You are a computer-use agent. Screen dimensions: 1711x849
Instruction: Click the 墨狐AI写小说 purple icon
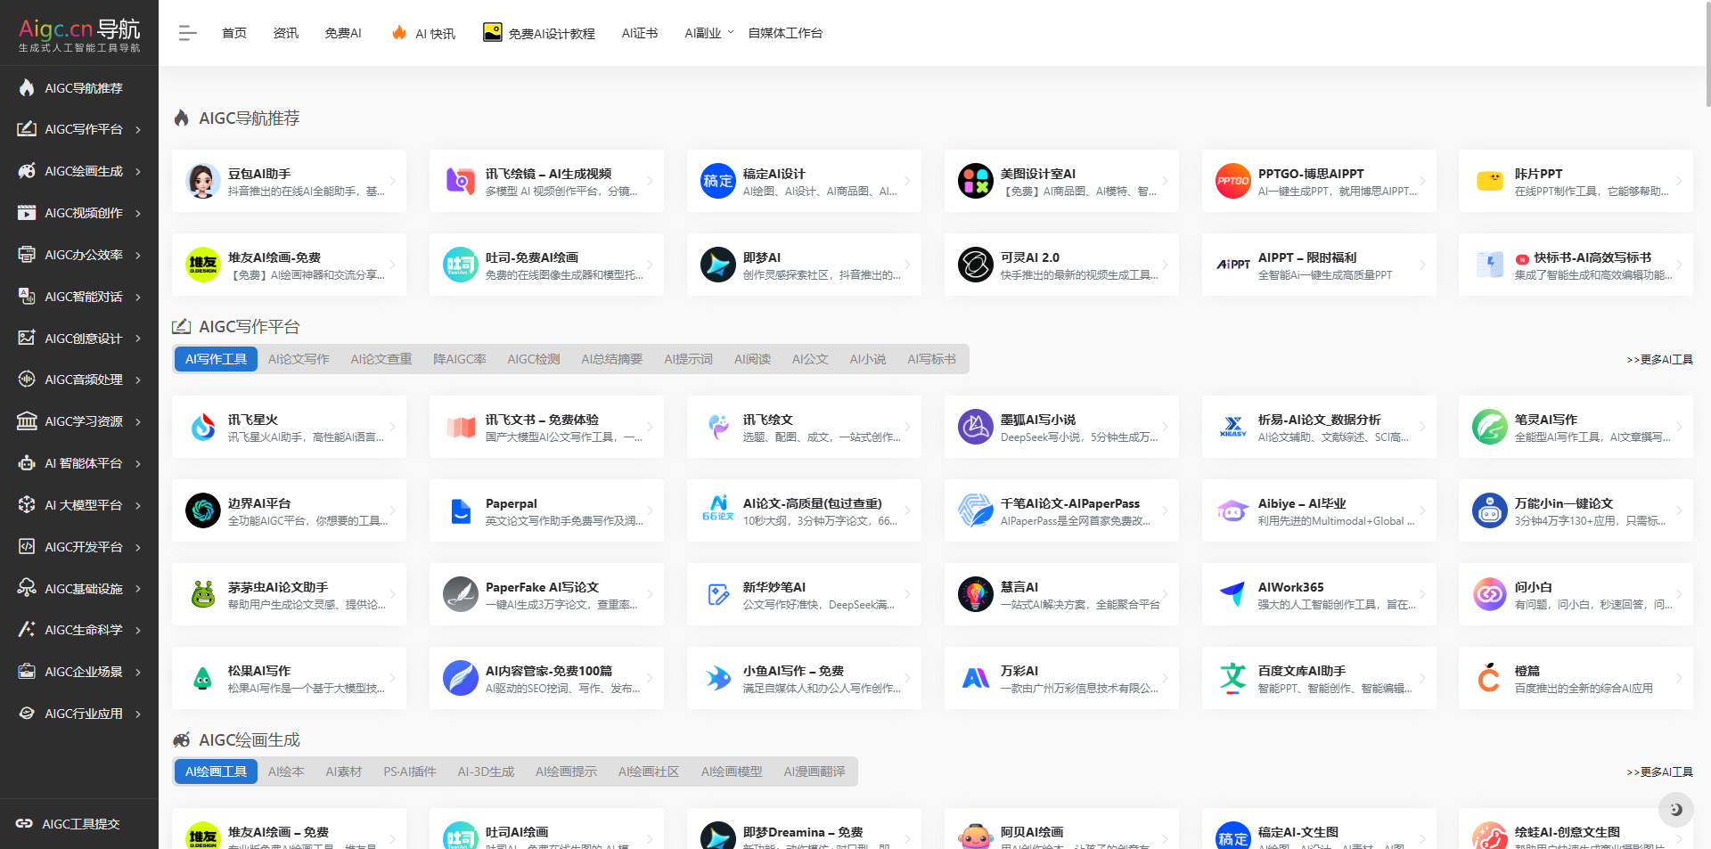pyautogui.click(x=976, y=427)
